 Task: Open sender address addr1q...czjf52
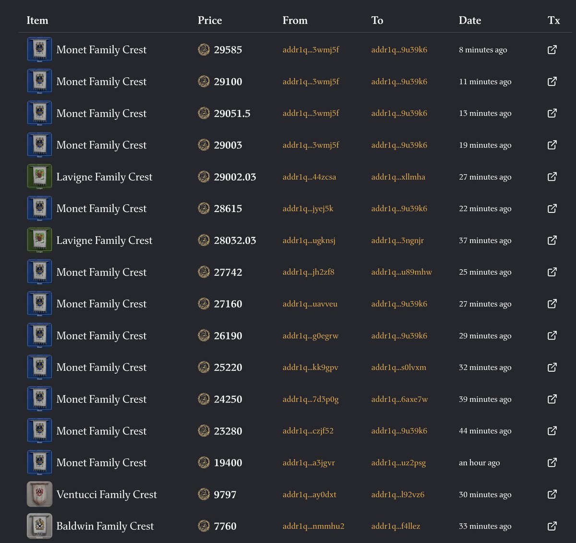(308, 431)
